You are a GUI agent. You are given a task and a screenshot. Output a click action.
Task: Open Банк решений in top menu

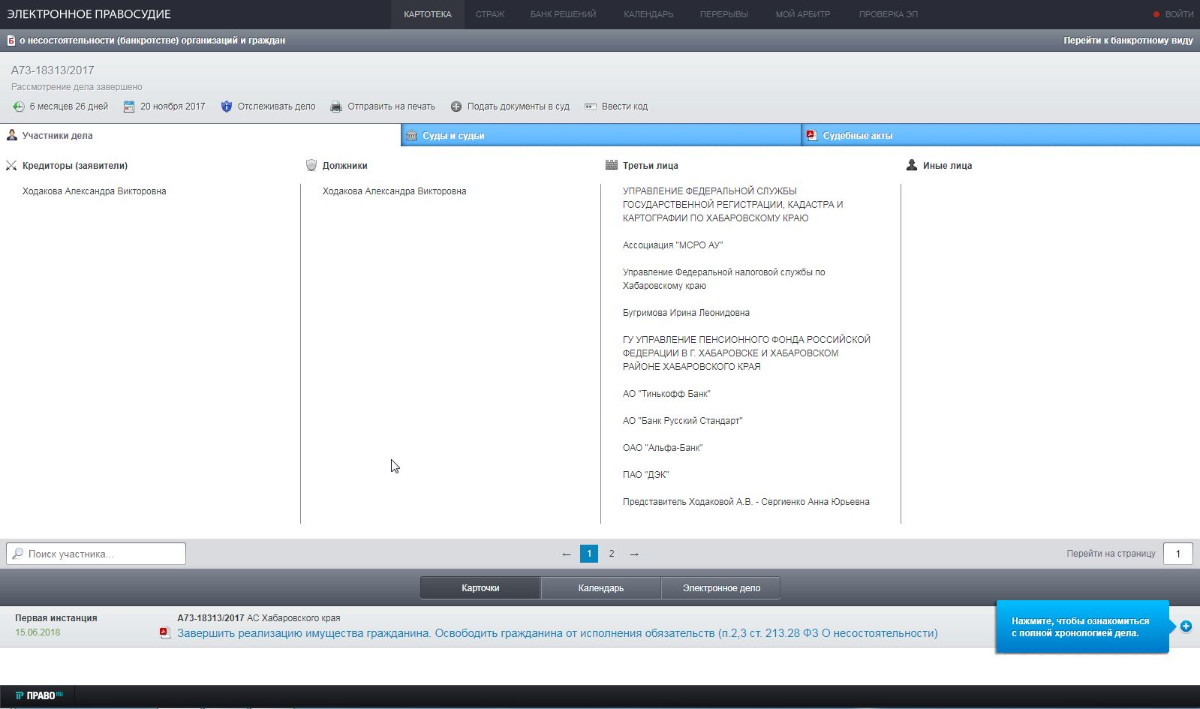pos(563,14)
